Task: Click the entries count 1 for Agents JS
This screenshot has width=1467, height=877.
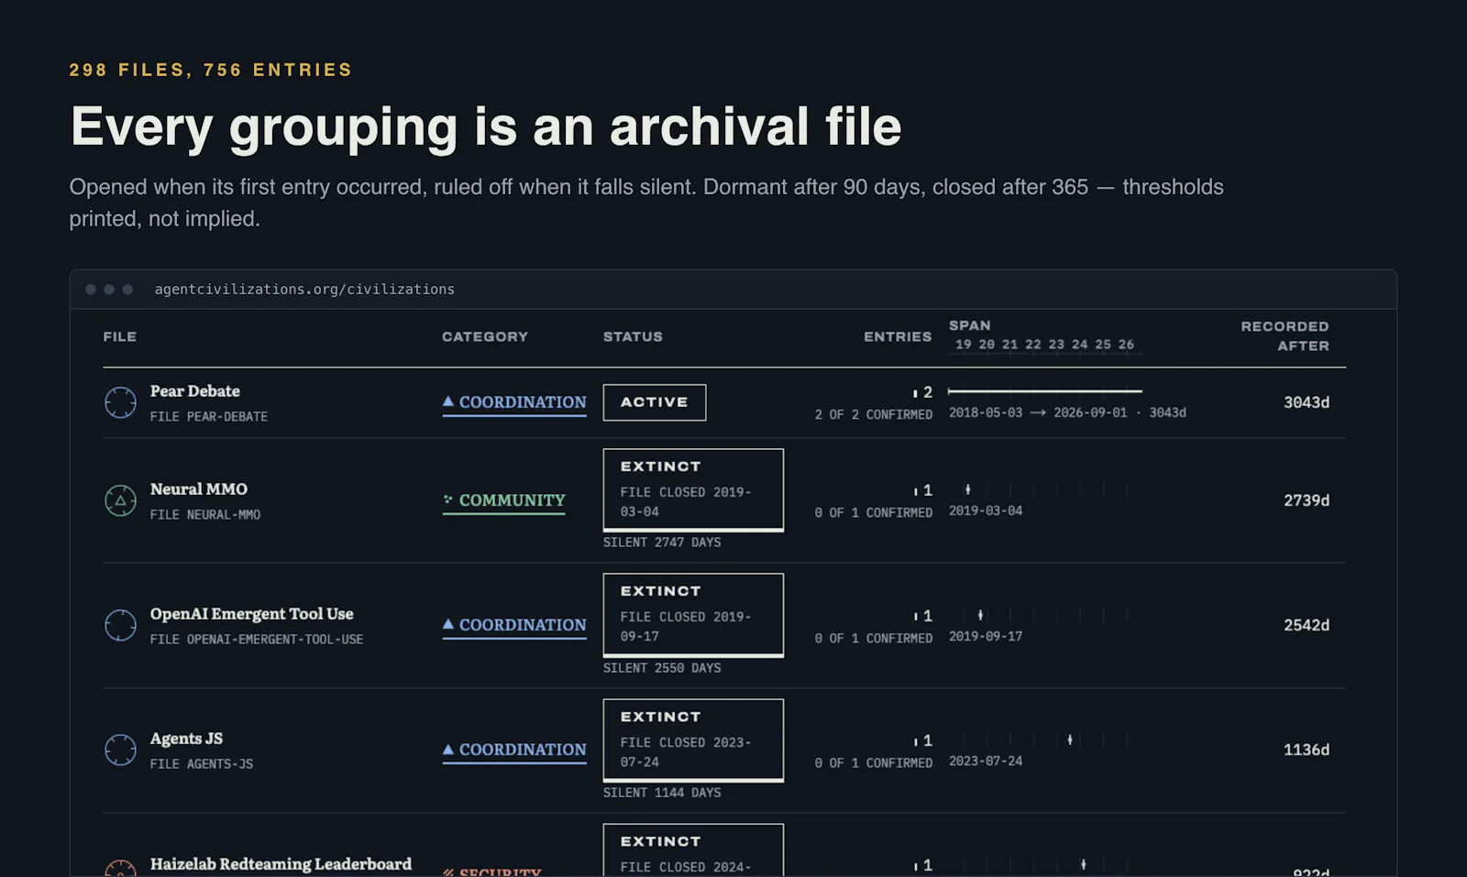Action: pos(928,740)
